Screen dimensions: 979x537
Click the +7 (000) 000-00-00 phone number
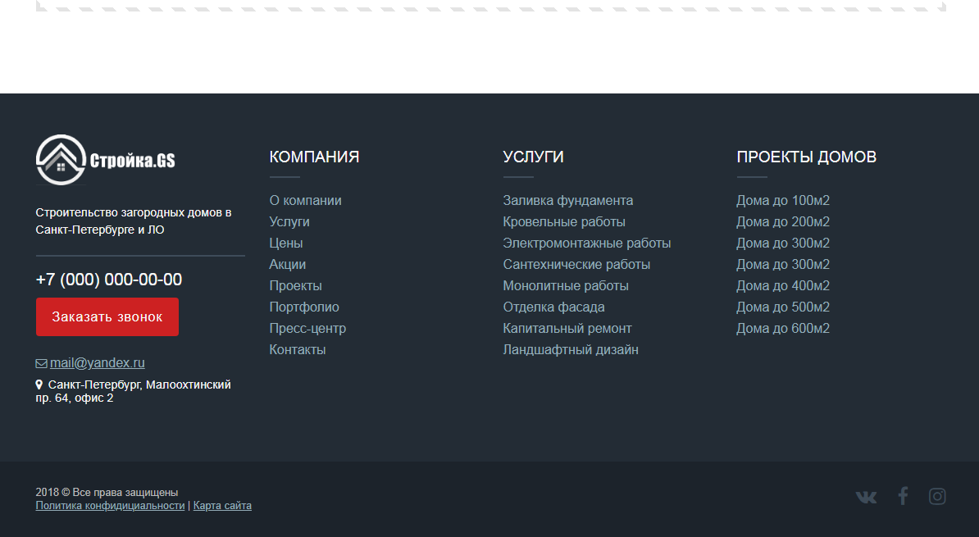(x=108, y=280)
